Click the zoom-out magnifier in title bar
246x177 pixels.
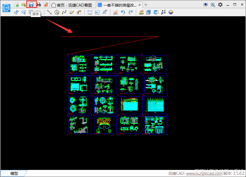[x=213, y=5]
